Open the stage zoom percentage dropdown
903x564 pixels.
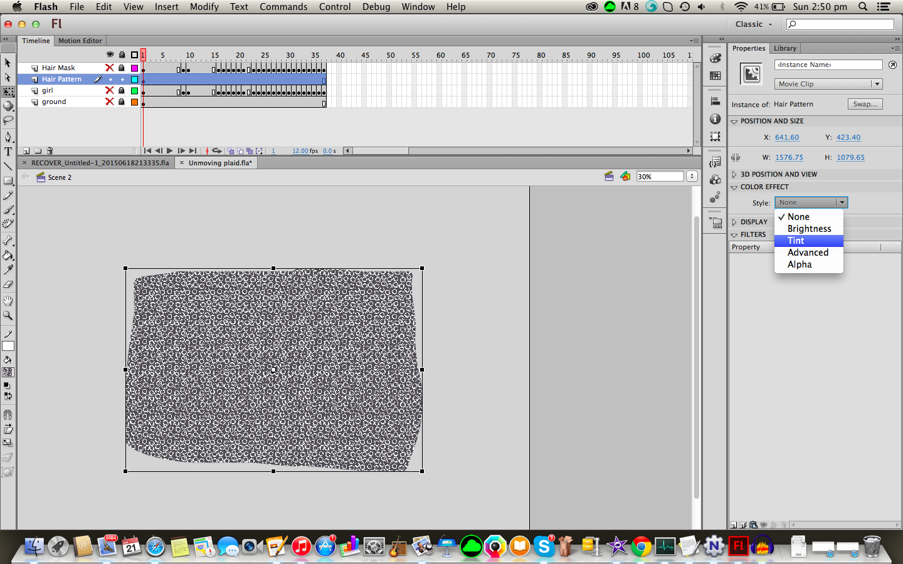692,177
